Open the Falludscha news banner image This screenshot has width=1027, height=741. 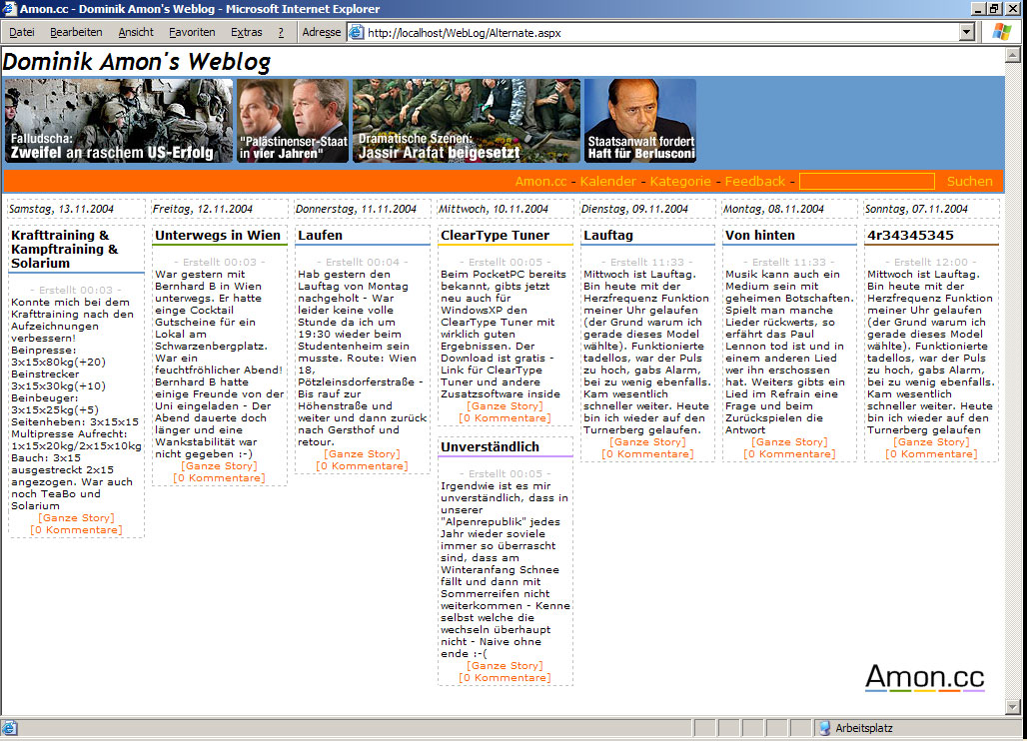pyautogui.click(x=119, y=121)
